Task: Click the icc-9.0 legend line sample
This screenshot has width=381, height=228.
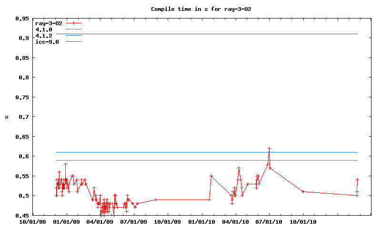Action: click(x=74, y=42)
